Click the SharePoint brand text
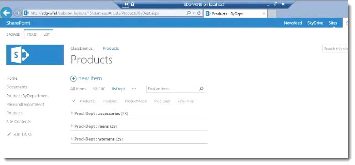 coord(18,23)
